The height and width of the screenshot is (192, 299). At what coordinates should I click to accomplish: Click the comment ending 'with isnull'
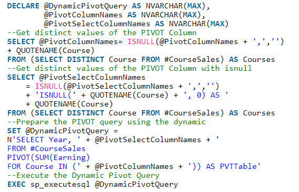(x=130, y=68)
